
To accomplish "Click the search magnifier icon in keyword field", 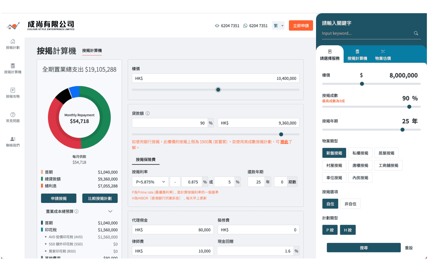I will pos(416,33).
